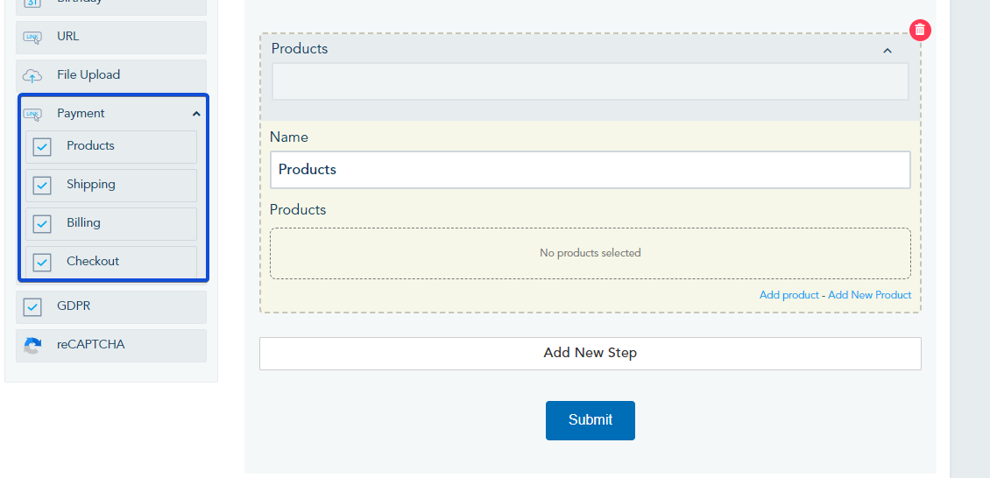990x478 pixels.
Task: Click the File Upload cloud icon
Action: point(32,75)
